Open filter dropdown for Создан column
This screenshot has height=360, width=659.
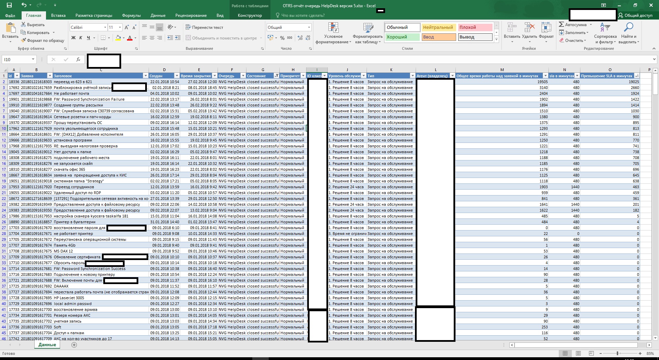point(177,76)
